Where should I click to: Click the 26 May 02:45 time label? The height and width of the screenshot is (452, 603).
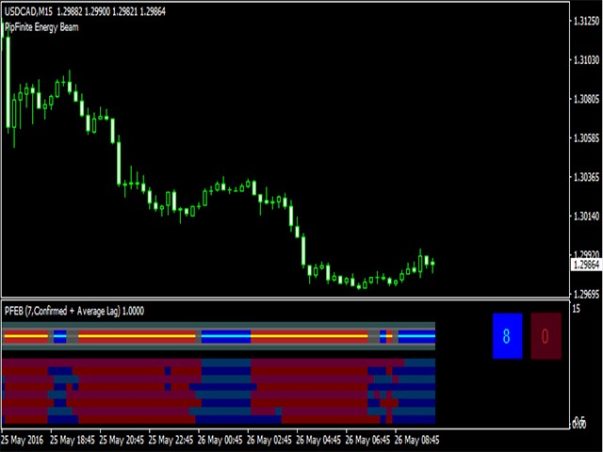click(269, 440)
